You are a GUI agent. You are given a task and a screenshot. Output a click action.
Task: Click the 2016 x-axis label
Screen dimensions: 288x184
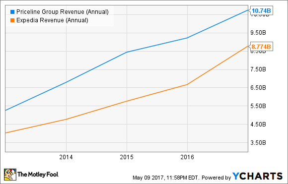187,157
